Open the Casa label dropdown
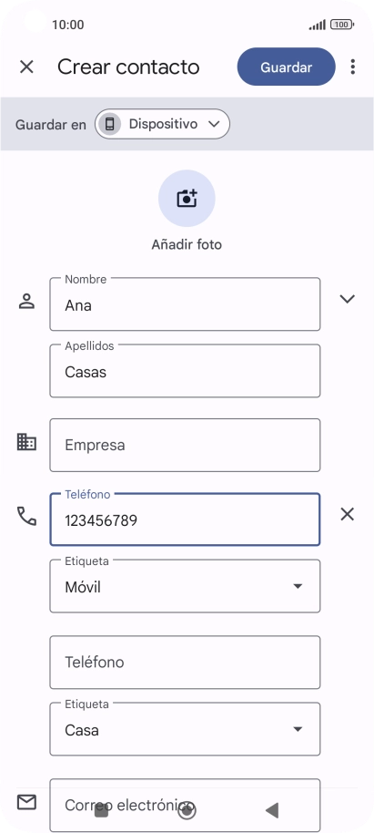The width and height of the screenshot is (374, 833). click(185, 729)
